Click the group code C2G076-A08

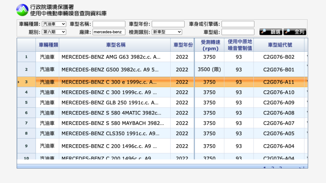point(279,113)
